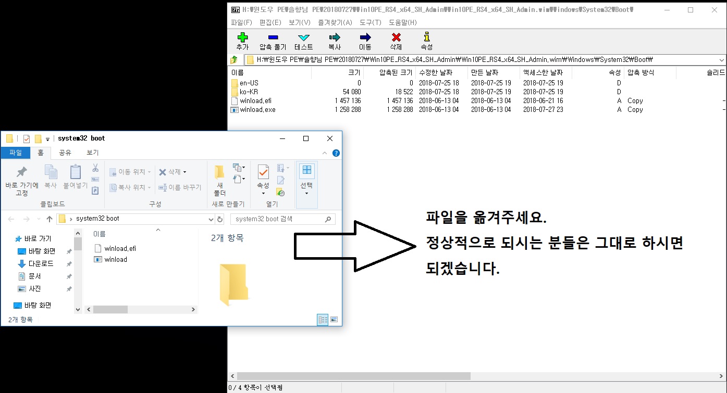Open the File (파일) tab in Explorer

point(16,153)
